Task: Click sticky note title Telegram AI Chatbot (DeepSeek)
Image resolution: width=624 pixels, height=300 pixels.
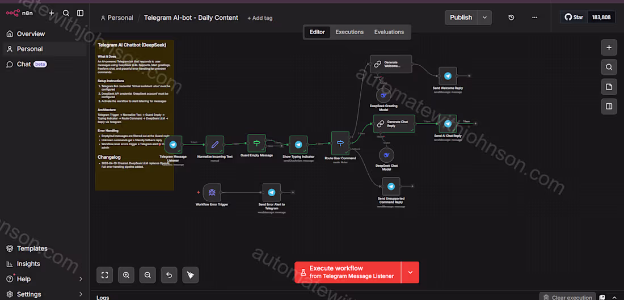Action: coord(132,45)
